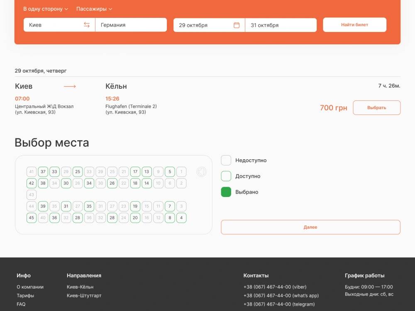This screenshot has width=415, height=311.
Task: Choose available seat 8
Action: pos(170,218)
